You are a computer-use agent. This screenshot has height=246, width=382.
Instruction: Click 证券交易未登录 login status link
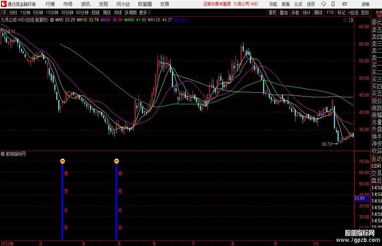pyautogui.click(x=217, y=4)
